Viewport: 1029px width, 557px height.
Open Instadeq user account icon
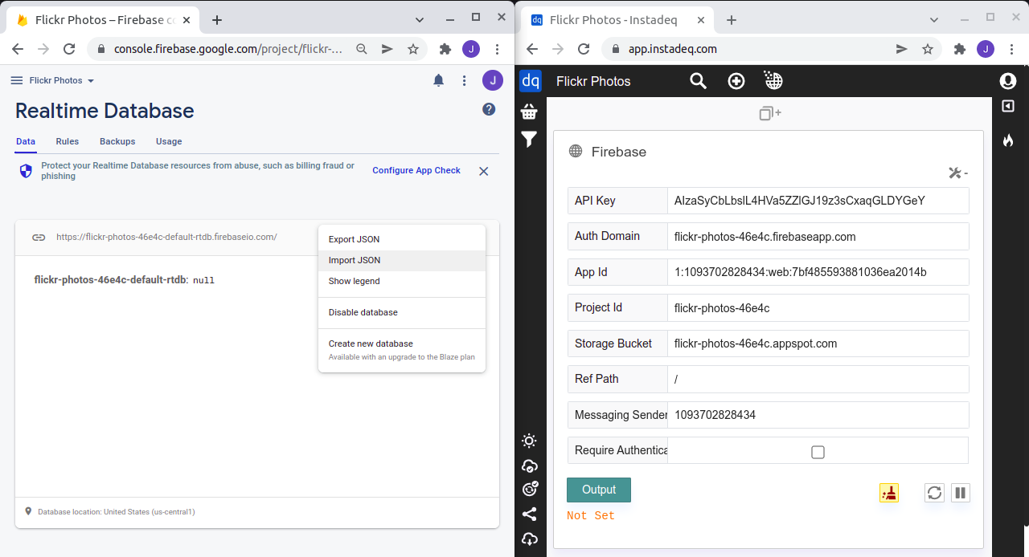point(1007,81)
